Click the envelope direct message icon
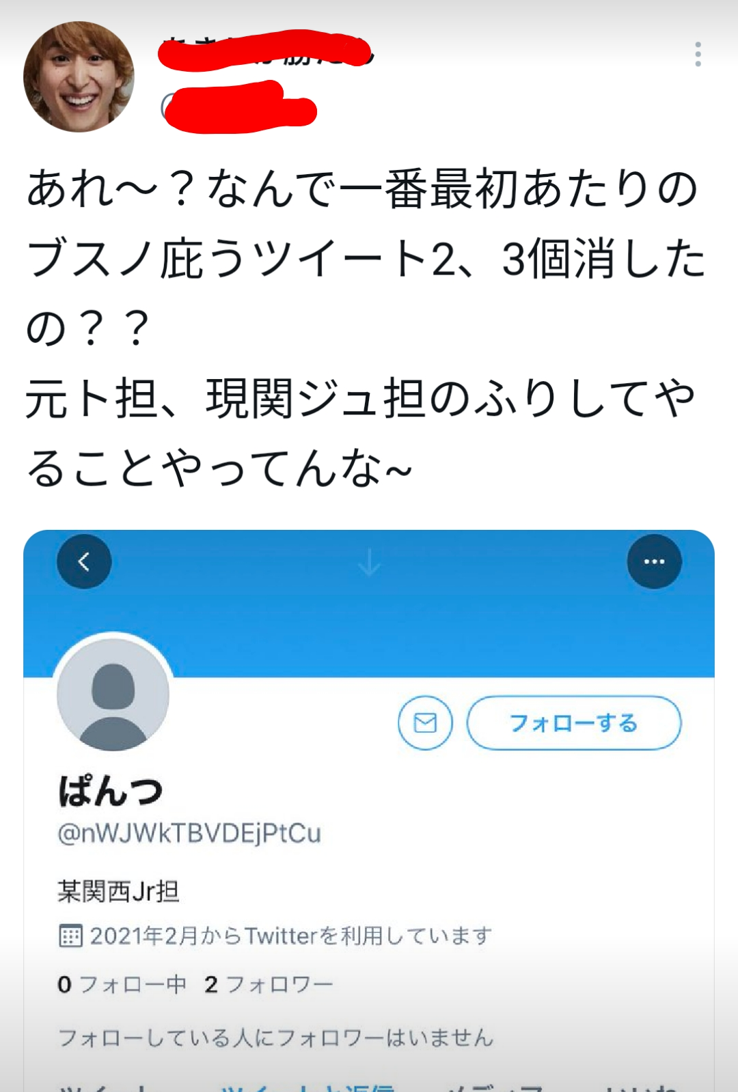Image resolution: width=738 pixels, height=1092 pixels. pos(425,723)
